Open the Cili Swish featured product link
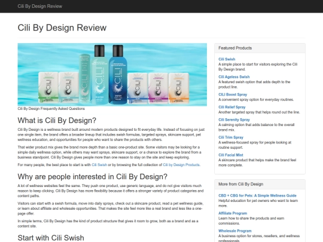The image size is (323, 242). [x=227, y=59]
